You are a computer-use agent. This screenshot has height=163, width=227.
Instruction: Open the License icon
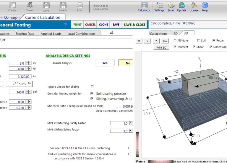(x=194, y=5)
